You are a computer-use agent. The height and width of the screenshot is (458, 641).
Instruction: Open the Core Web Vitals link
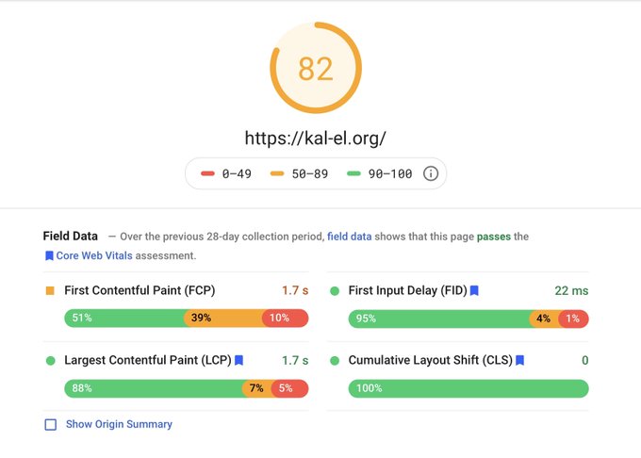click(94, 255)
